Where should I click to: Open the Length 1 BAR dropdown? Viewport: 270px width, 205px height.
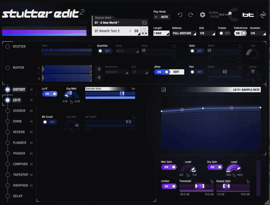tap(161, 33)
